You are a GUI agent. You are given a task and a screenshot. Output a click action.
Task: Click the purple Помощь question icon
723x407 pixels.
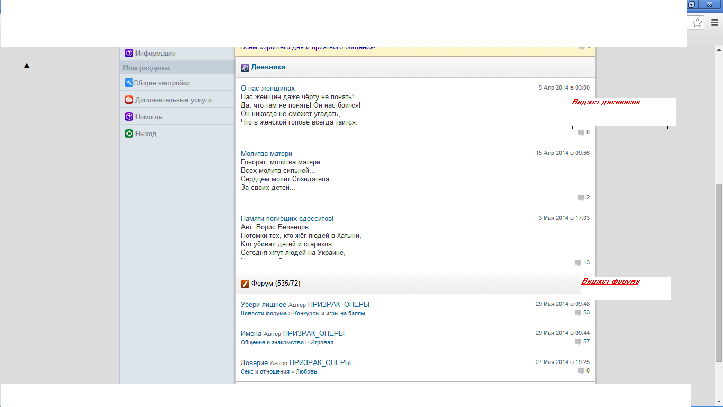(129, 117)
